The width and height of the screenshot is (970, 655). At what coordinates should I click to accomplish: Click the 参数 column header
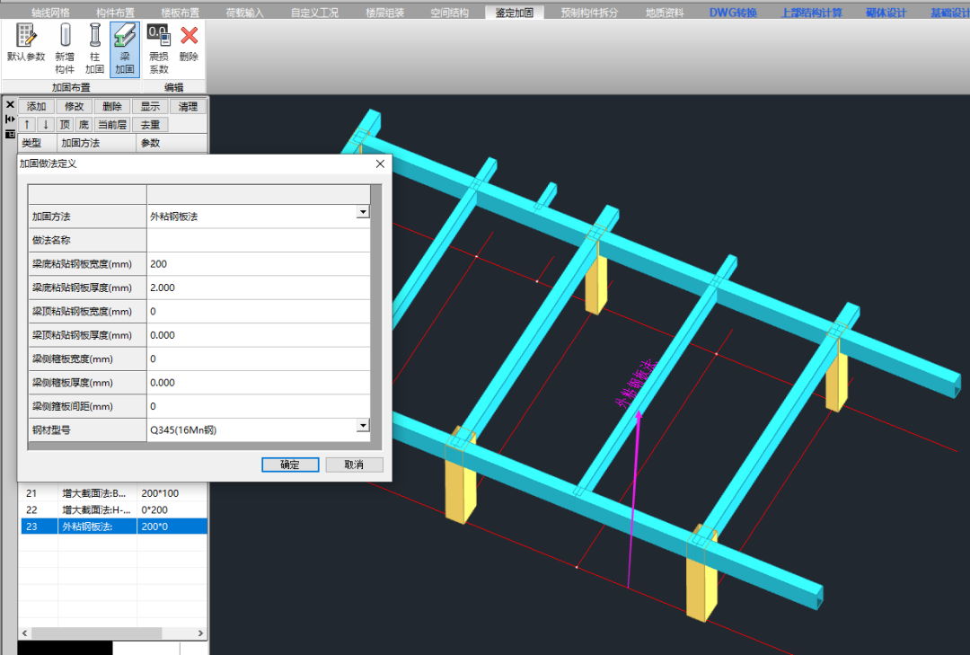(172, 143)
